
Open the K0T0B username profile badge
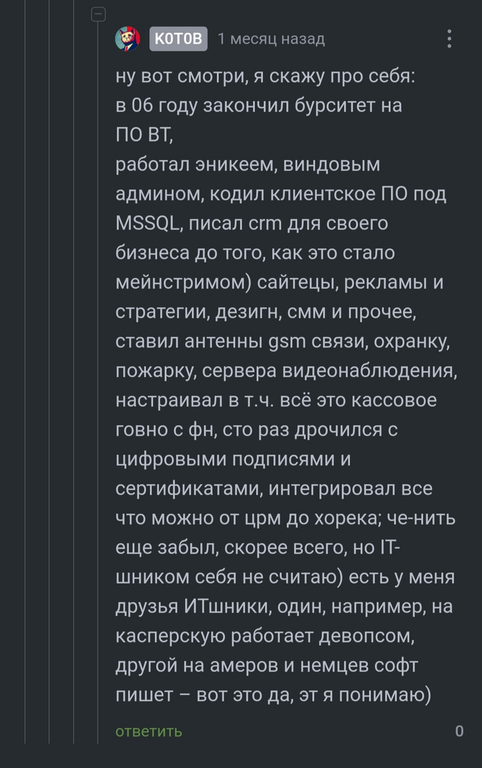point(178,39)
